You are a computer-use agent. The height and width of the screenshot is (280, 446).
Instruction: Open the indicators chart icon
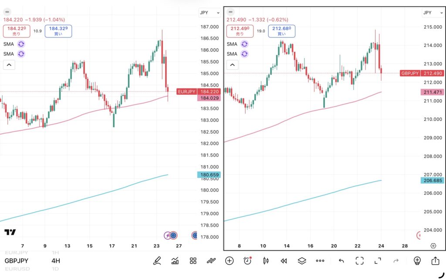point(175,261)
